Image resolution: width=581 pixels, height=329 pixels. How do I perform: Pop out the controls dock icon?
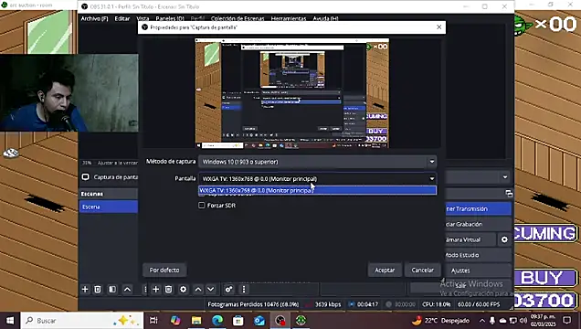pyautogui.click(x=509, y=194)
